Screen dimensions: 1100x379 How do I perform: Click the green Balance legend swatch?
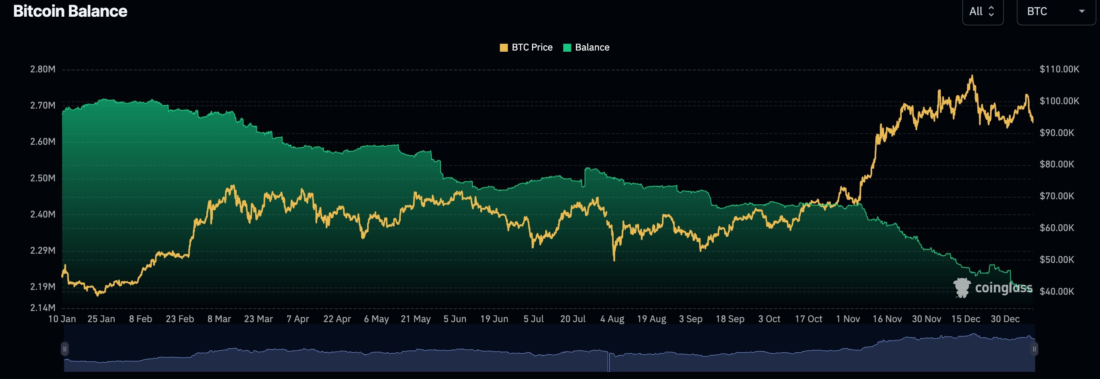click(567, 47)
